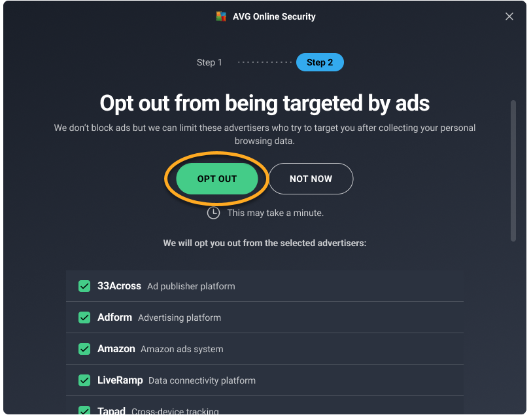The height and width of the screenshot is (417, 531).
Task: Click the "This may take a minute" note
Action: 275,213
